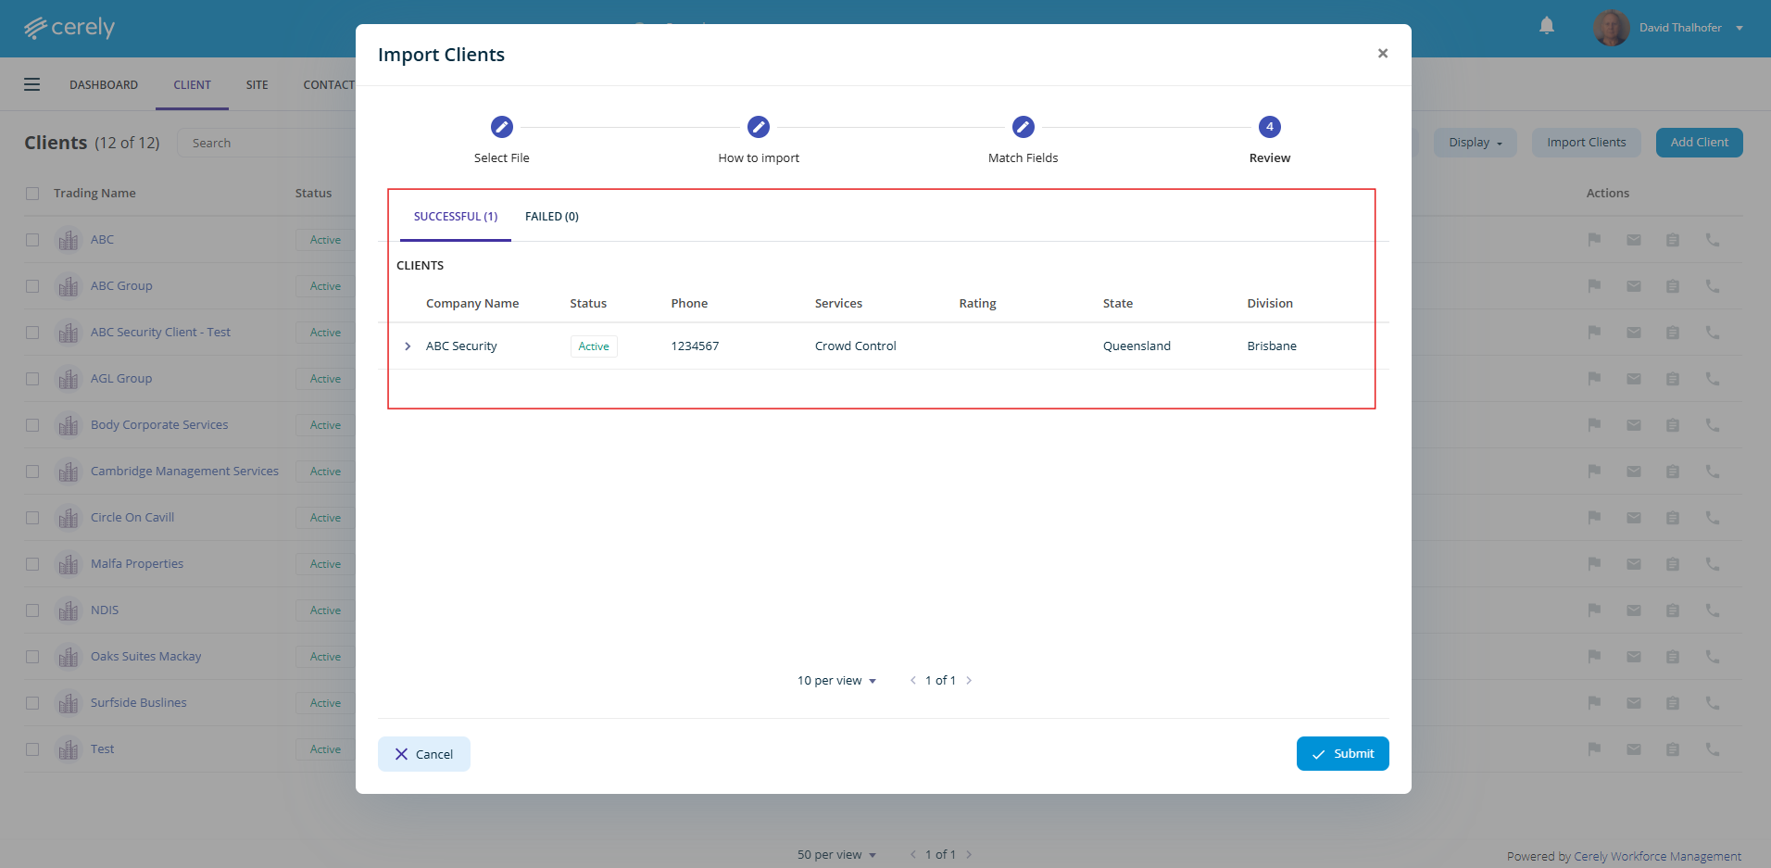Open the hamburger navigation menu

pos(32,84)
